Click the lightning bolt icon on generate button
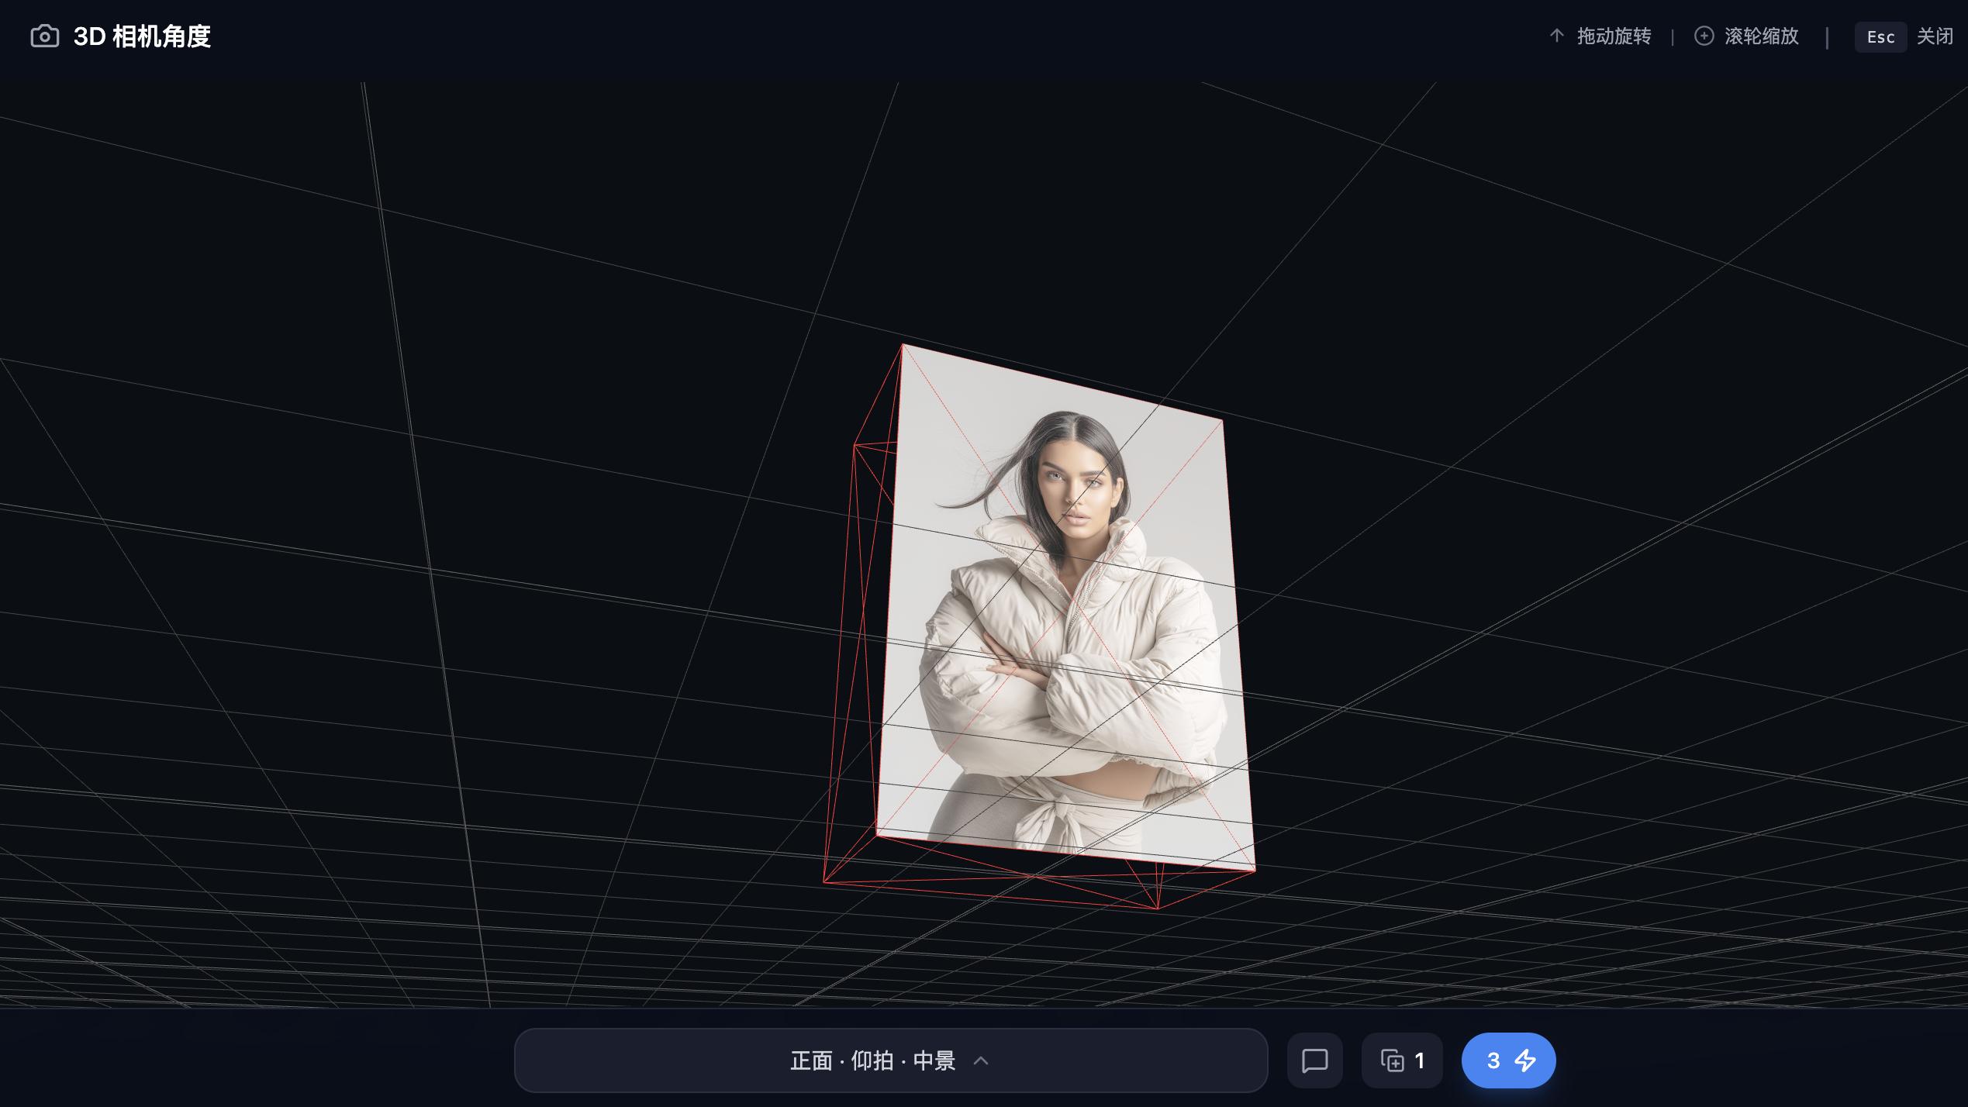 (x=1526, y=1060)
